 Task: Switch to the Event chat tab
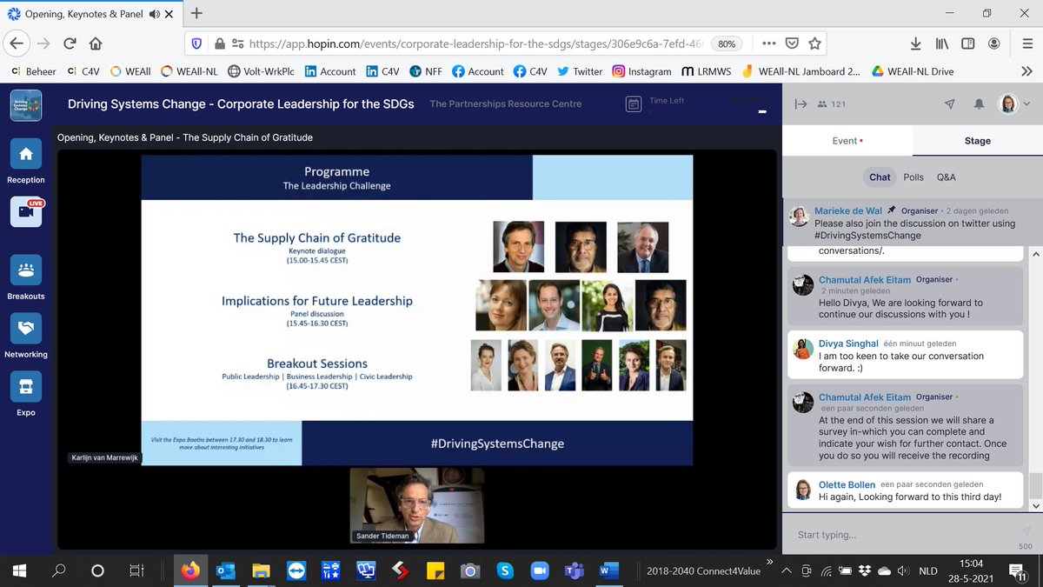click(847, 140)
